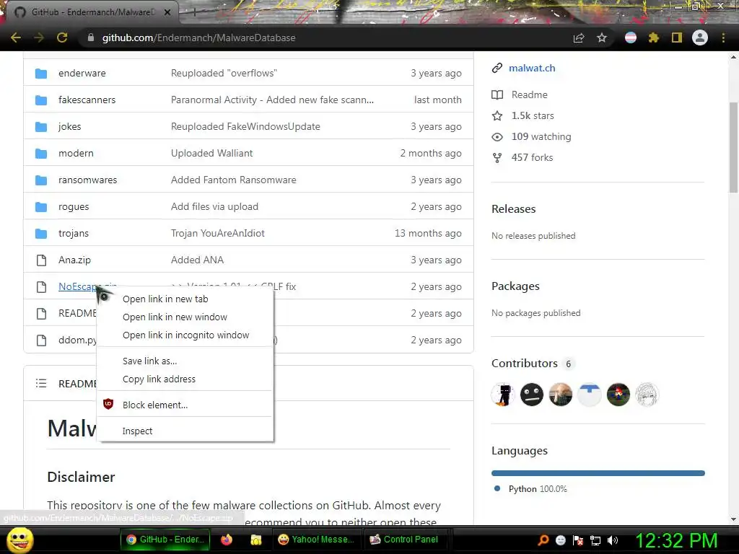Open the Releases heading link
The width and height of the screenshot is (739, 554).
(x=513, y=208)
